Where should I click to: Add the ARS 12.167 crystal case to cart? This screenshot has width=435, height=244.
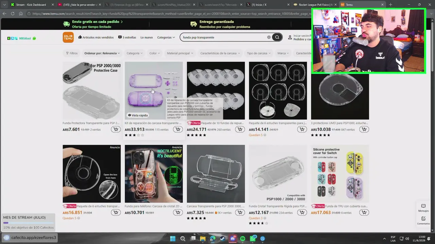point(302,212)
